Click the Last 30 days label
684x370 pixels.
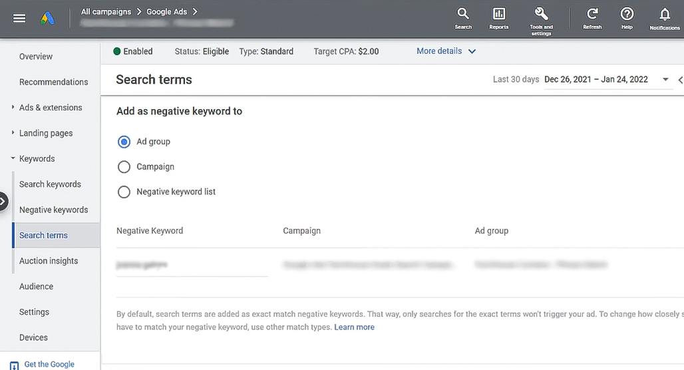pos(516,79)
